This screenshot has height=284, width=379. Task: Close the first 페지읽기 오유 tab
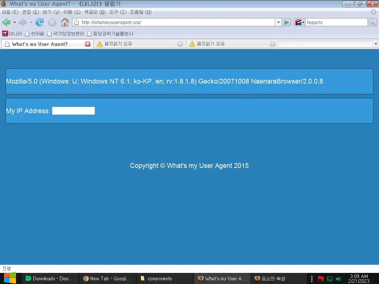tap(180, 44)
